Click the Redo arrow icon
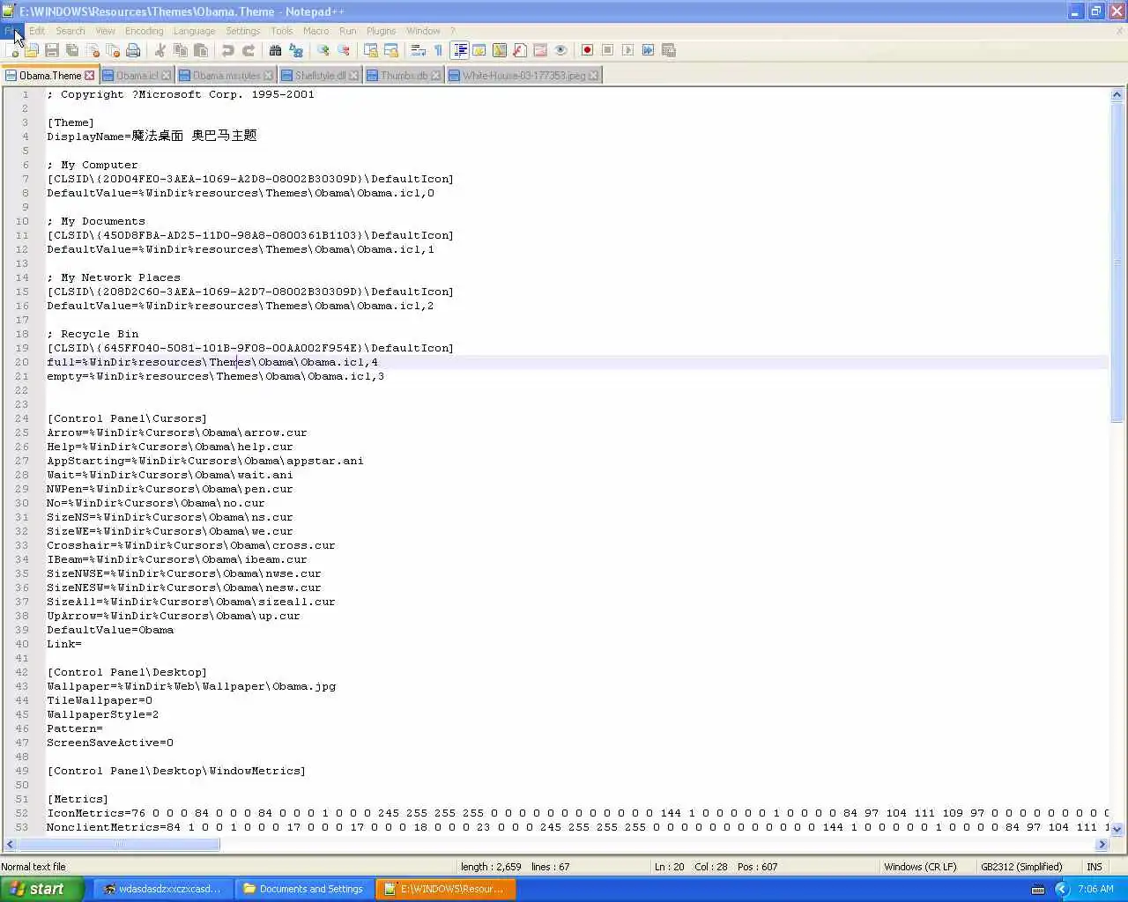The width and height of the screenshot is (1128, 902). [249, 50]
